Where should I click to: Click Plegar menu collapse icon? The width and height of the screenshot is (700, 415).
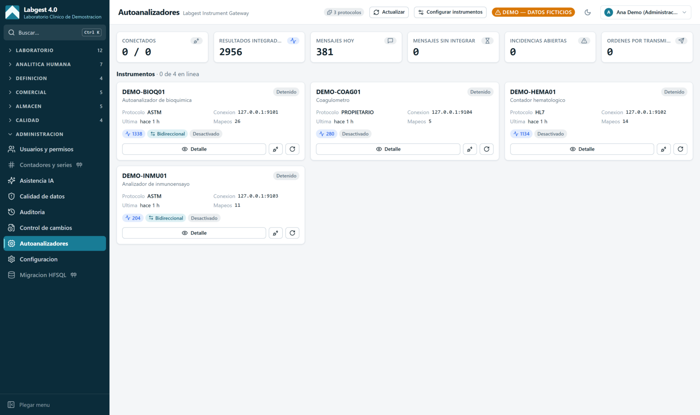point(11,405)
